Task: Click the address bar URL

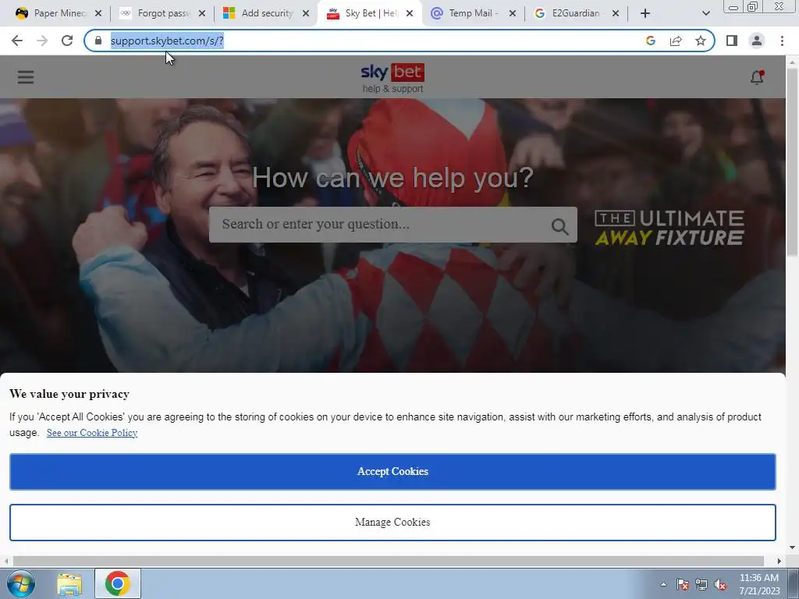Action: [x=167, y=41]
